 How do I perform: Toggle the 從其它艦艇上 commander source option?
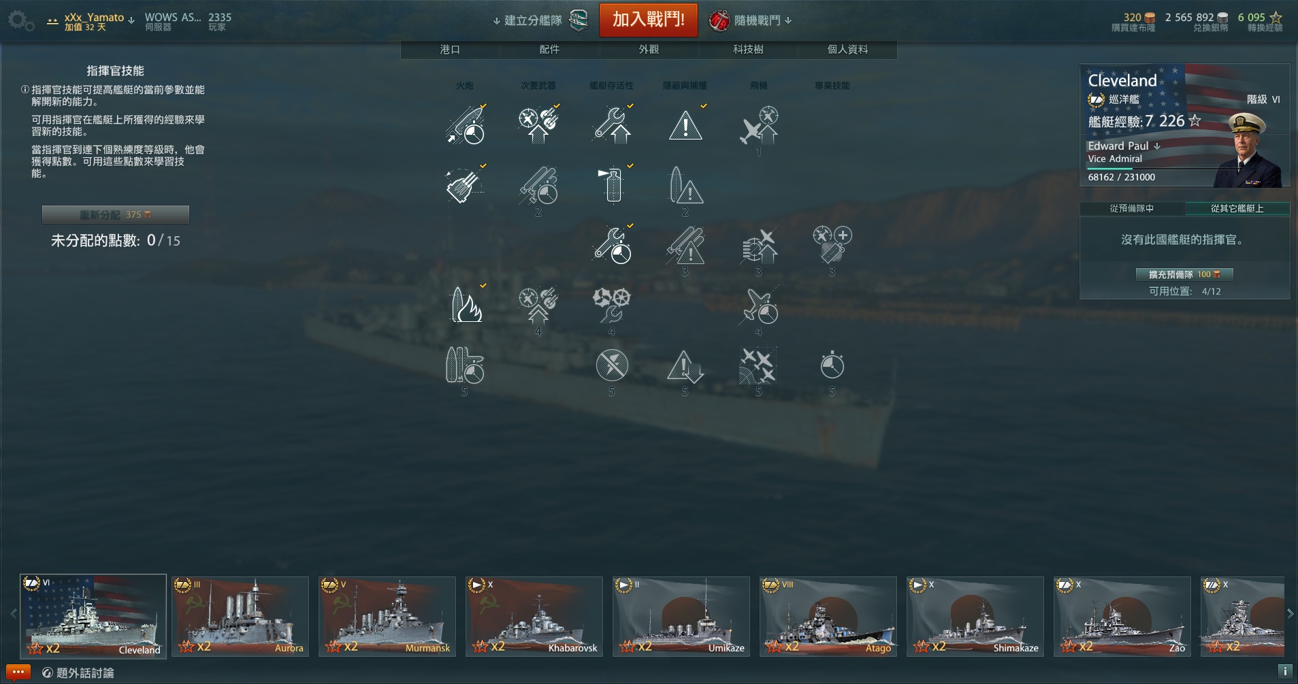coord(1237,209)
